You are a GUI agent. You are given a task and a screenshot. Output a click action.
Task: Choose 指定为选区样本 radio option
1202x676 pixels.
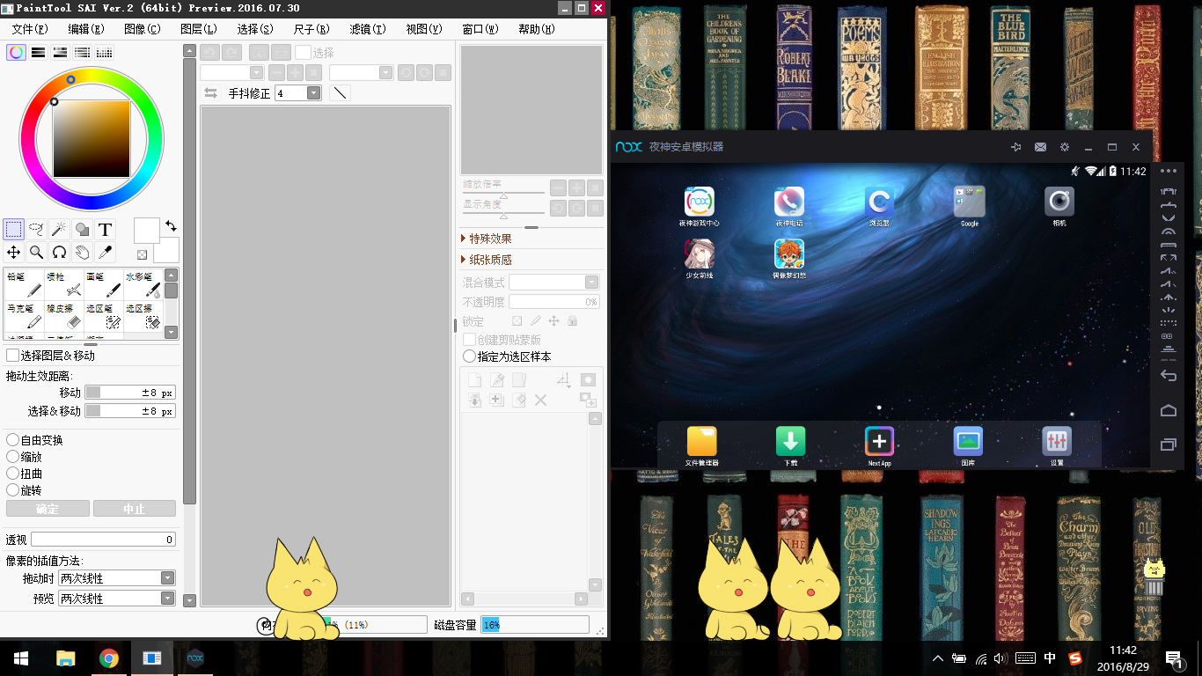[x=470, y=356]
